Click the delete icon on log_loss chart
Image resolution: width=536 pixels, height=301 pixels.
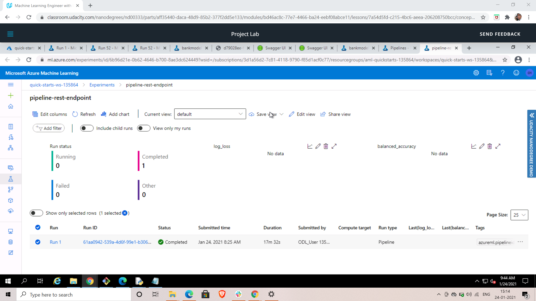pyautogui.click(x=326, y=146)
